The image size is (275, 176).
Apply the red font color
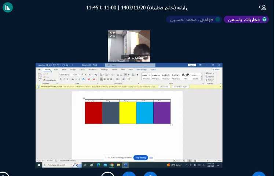click(x=94, y=79)
